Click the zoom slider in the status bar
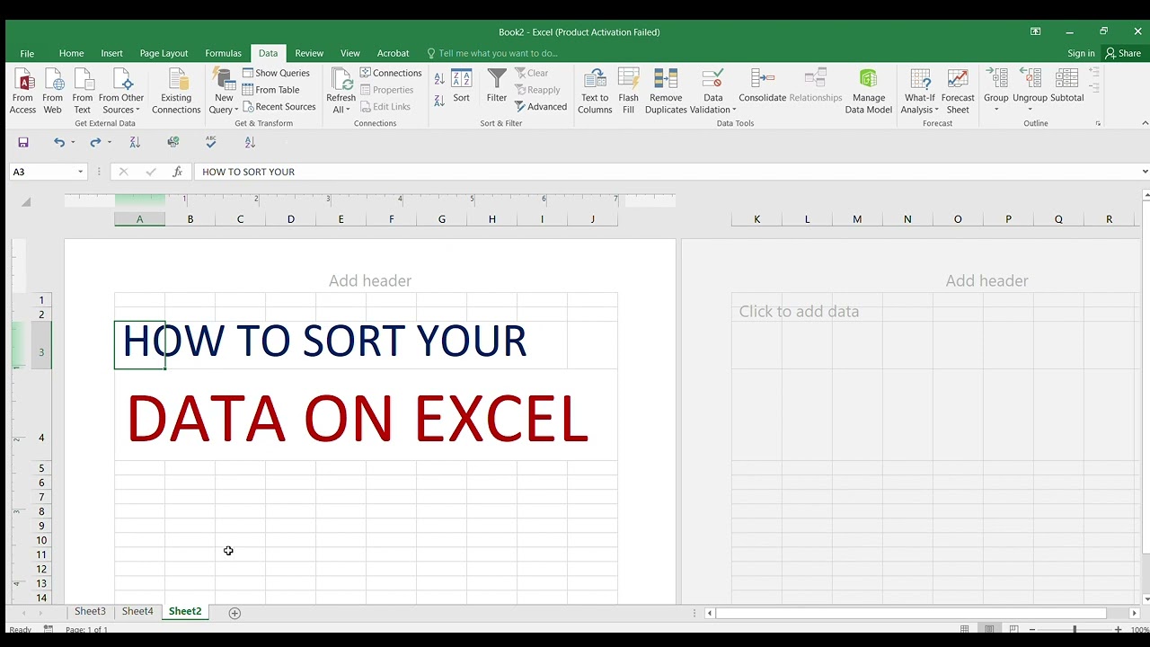 click(x=1074, y=629)
